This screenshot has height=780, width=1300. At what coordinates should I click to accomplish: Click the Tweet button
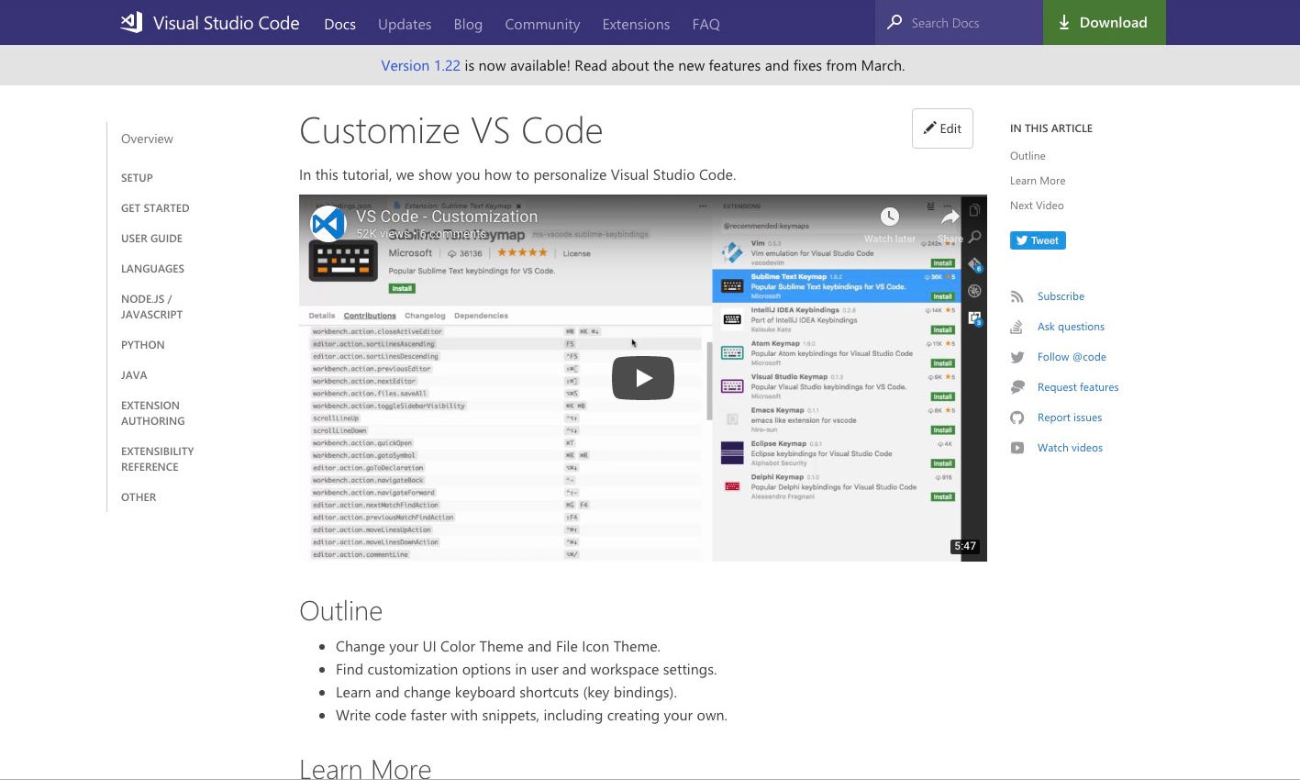[x=1038, y=240]
